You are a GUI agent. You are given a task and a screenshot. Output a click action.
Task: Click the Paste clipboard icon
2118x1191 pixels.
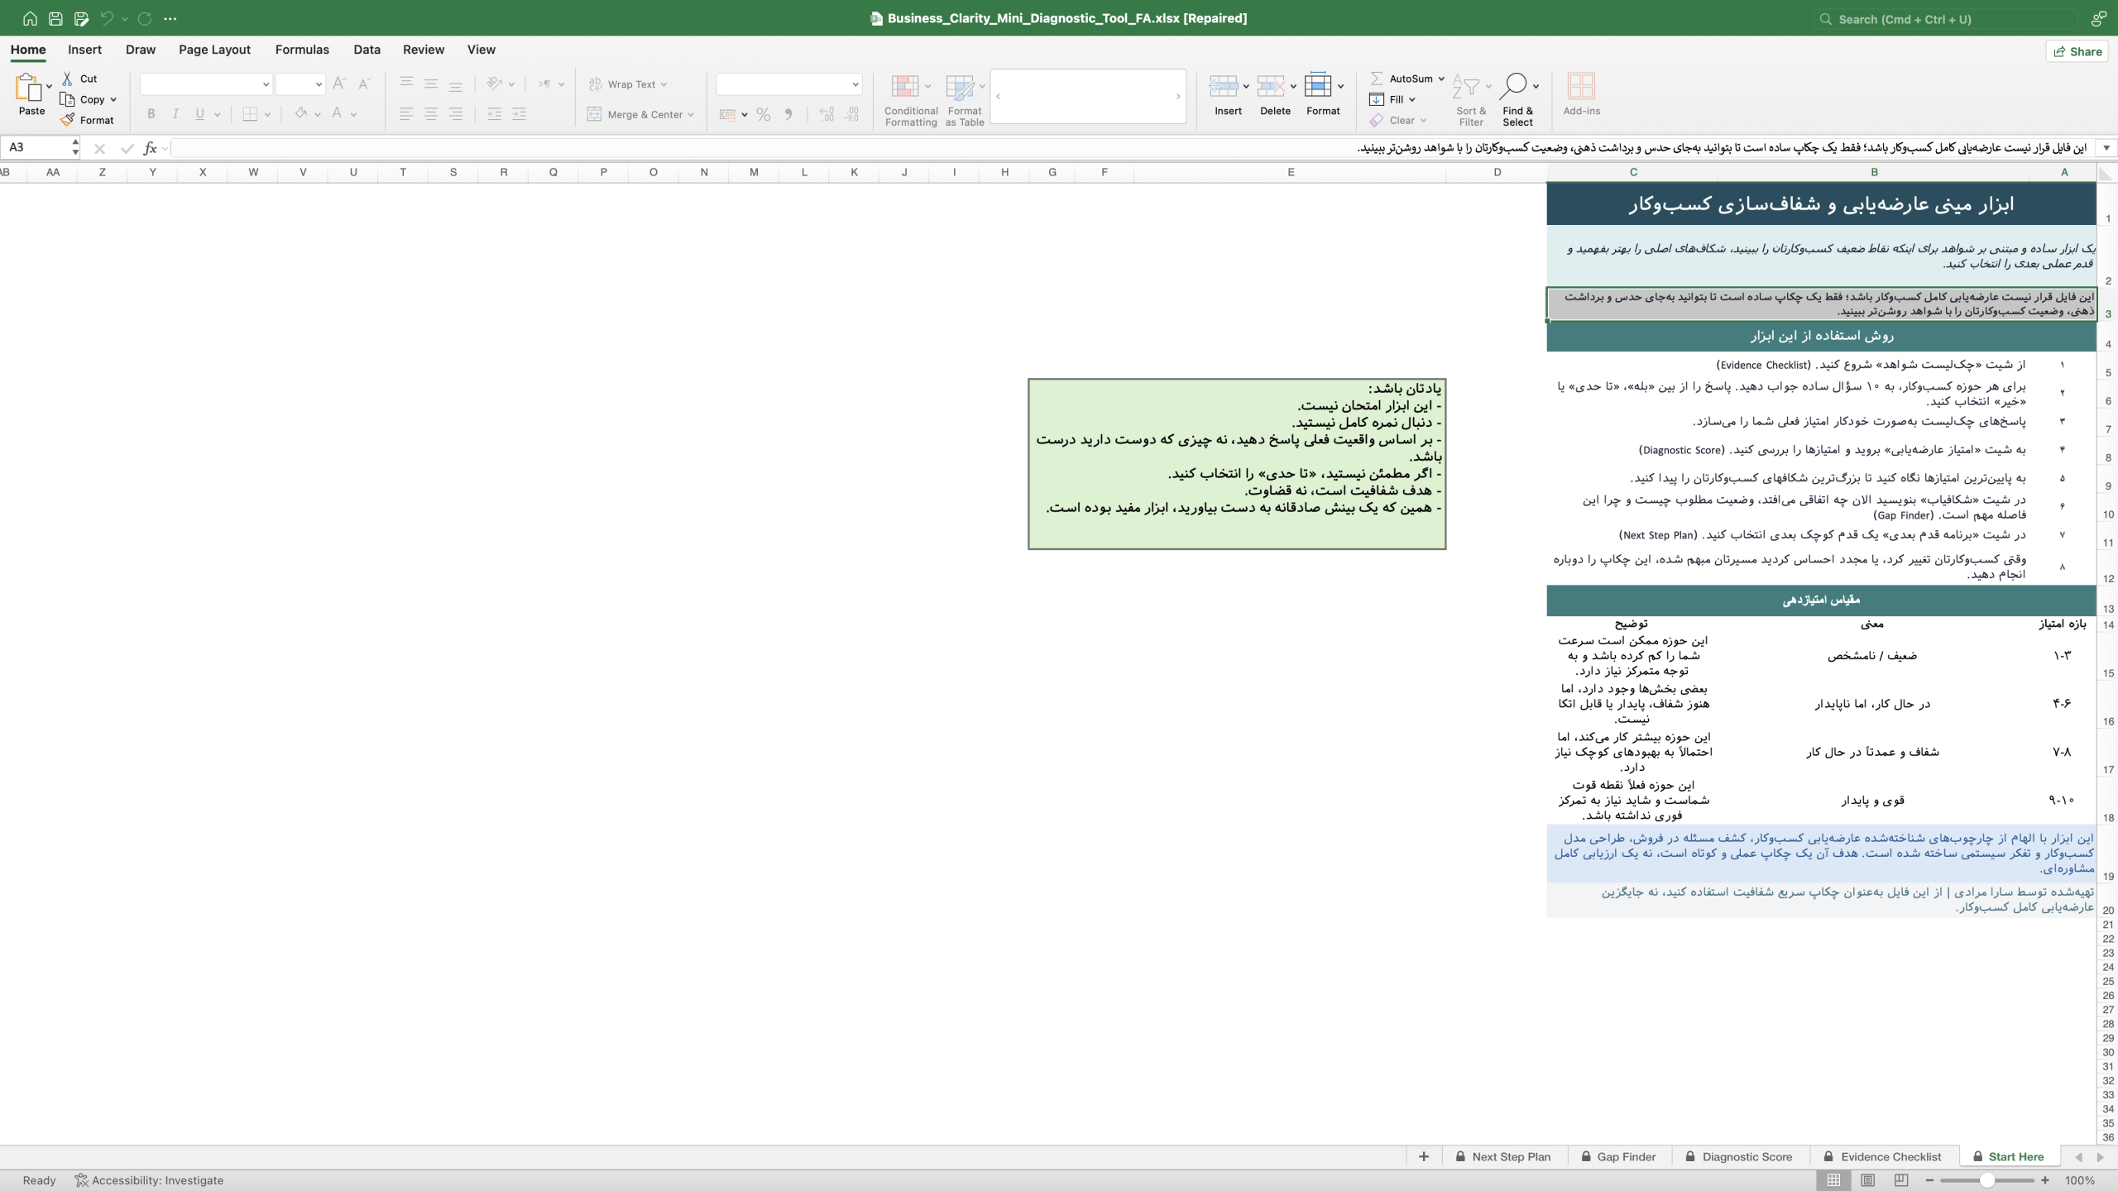(x=28, y=87)
